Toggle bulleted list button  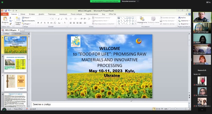click(71, 19)
